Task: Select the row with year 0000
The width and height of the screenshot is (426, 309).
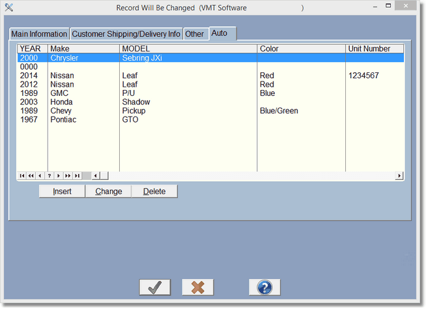Action: [210, 66]
